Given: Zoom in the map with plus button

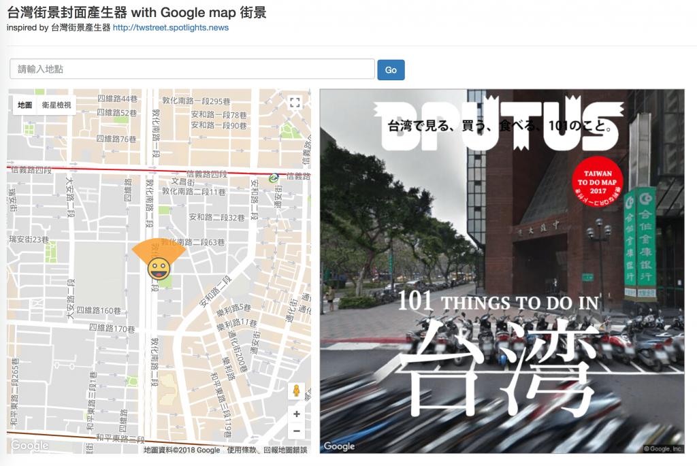Looking at the screenshot, I should [x=297, y=414].
